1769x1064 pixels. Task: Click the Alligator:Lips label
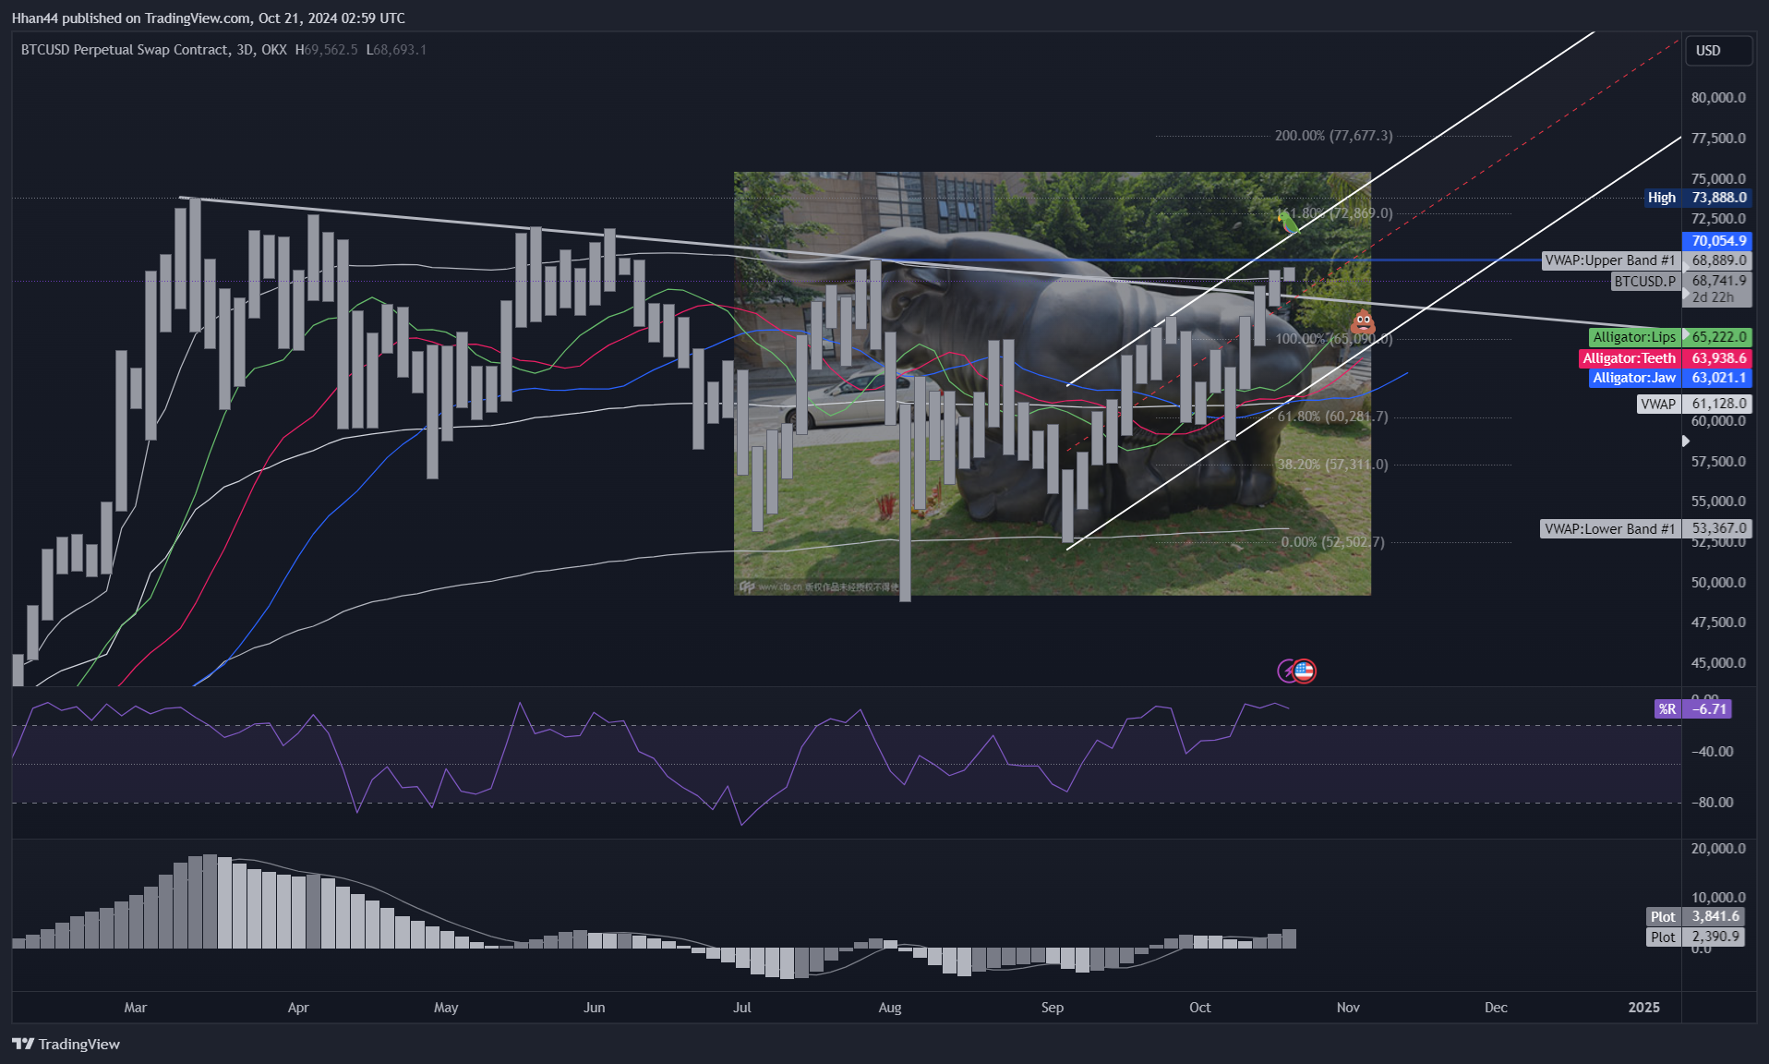[x=1633, y=337]
